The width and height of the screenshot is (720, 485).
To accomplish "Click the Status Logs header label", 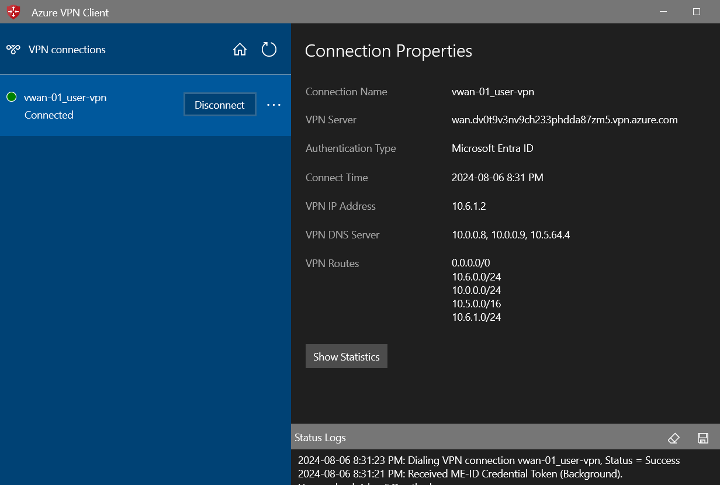I will 320,438.
